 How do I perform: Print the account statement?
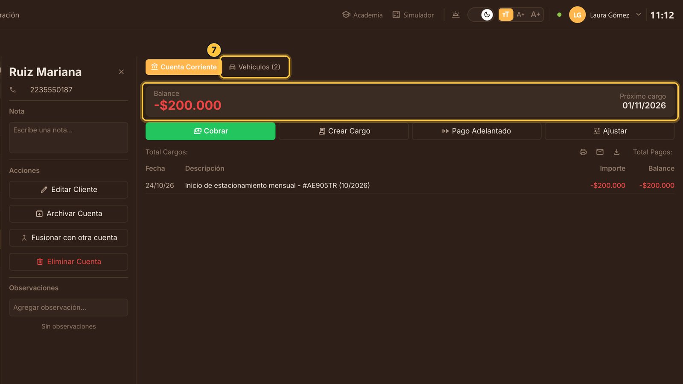click(583, 152)
